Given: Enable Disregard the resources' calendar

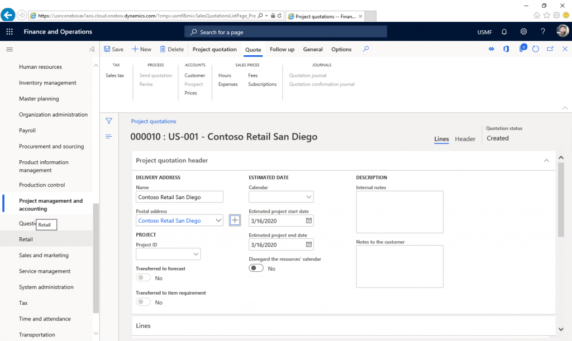Looking at the screenshot, I should (x=256, y=268).
